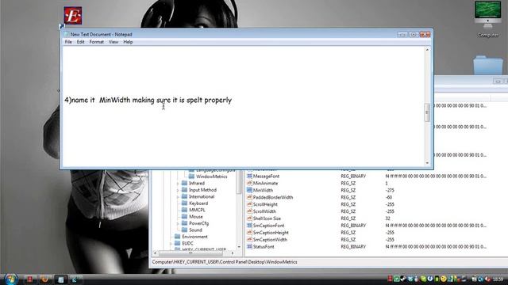Click the Notepad vertical scrollbar thumb
508x285 pixels.
point(427,112)
